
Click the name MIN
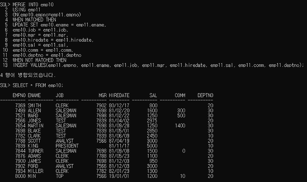point(32,176)
